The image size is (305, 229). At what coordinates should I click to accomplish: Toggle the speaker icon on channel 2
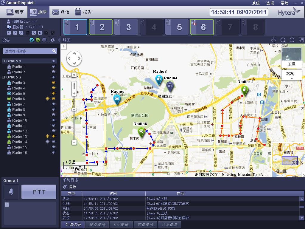point(92,23)
